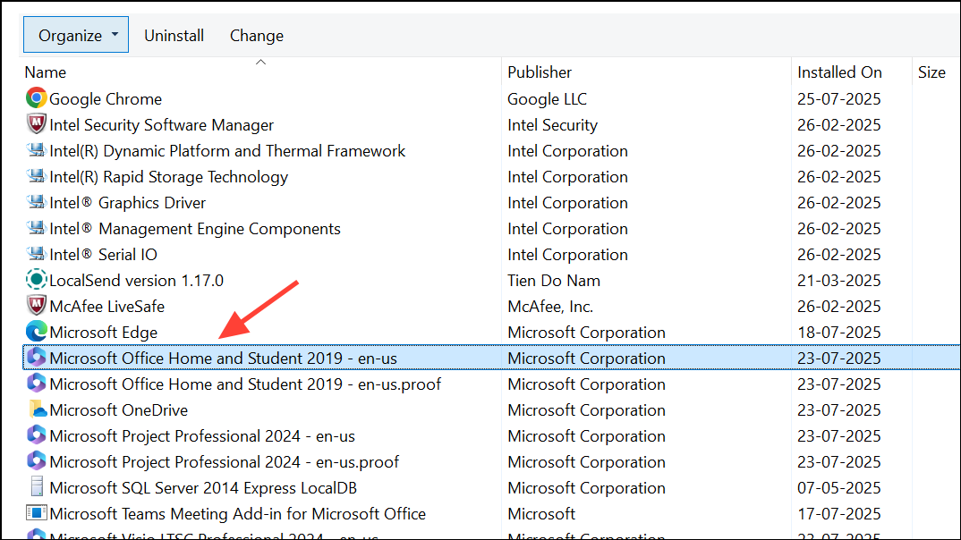Click the Google LLC publisher cell
Screen dimensions: 961x540
(x=547, y=98)
